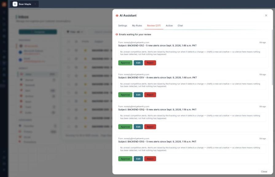
Task: Approve the BACKEND-D5Z email
Action: 125,63
